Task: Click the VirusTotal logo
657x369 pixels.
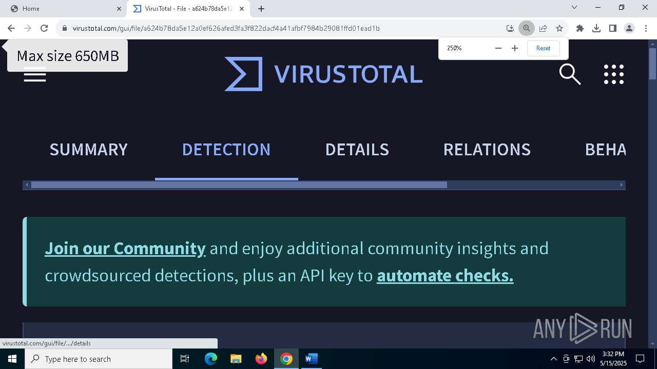Action: click(x=323, y=74)
